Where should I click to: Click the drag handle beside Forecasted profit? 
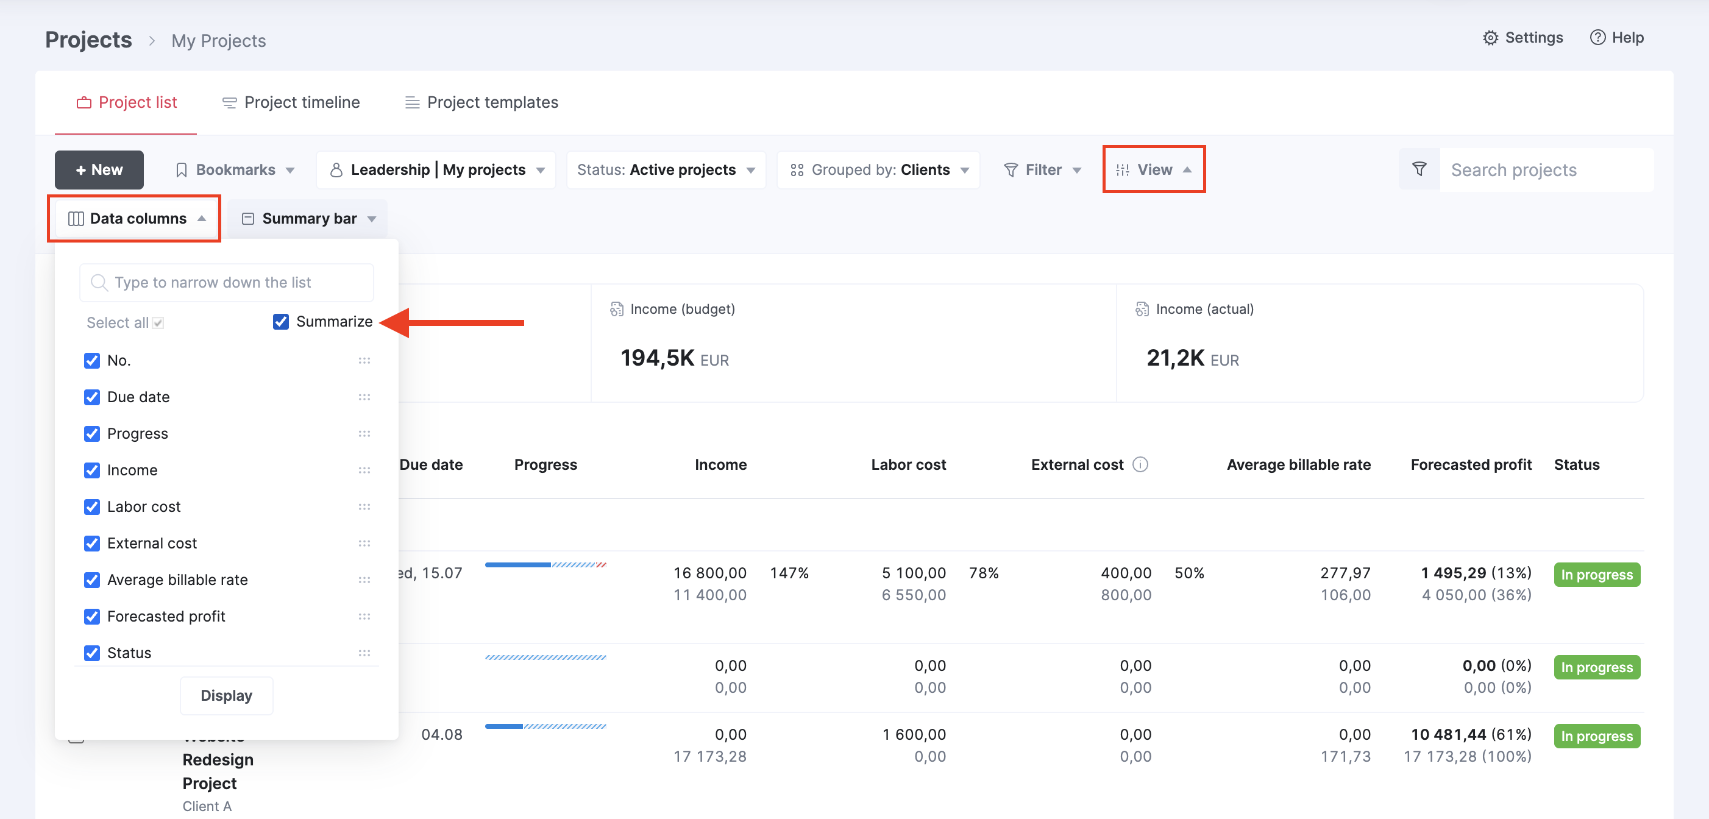(364, 617)
